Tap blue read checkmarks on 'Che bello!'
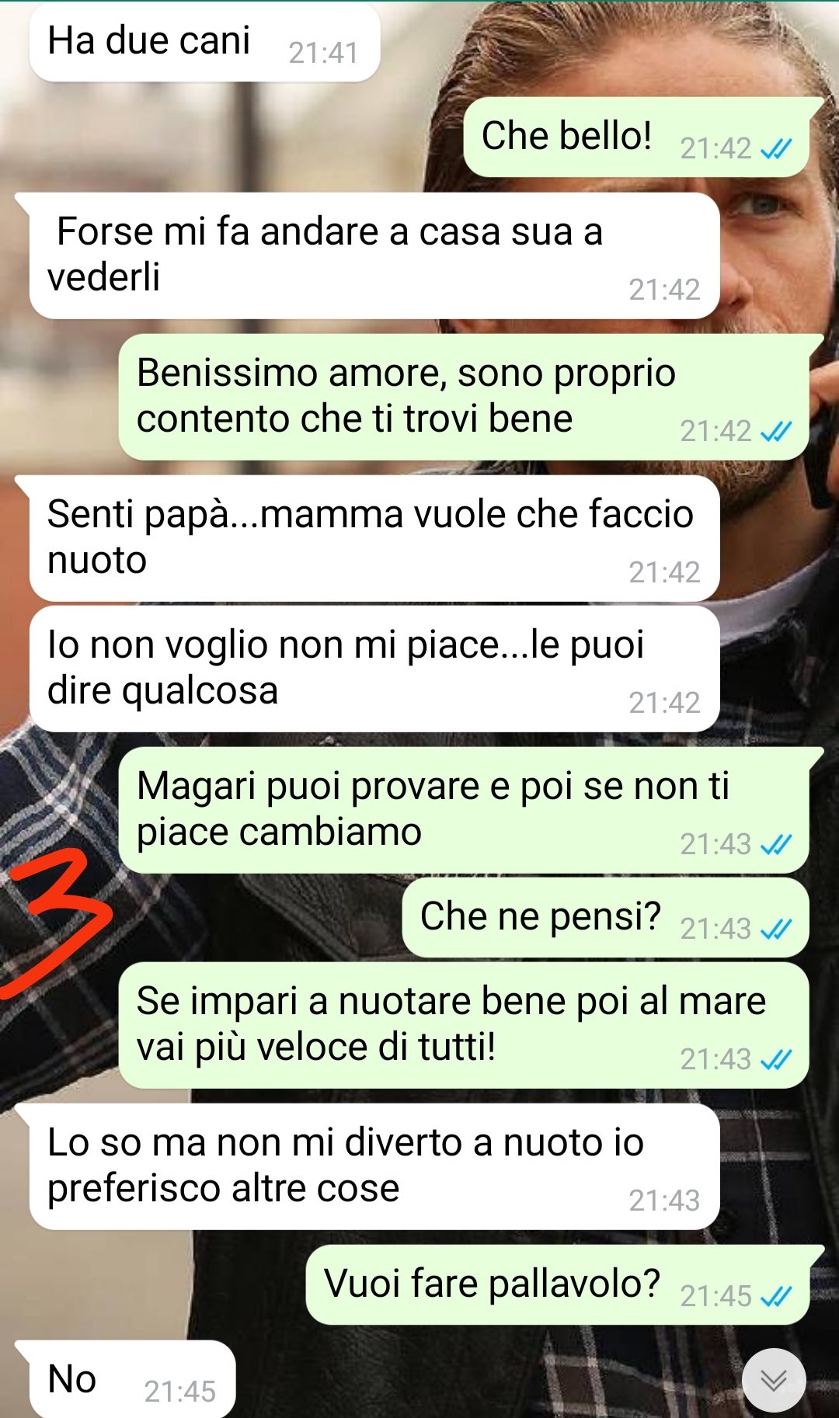Viewport: 839px width, 1418px height. pyautogui.click(x=776, y=148)
